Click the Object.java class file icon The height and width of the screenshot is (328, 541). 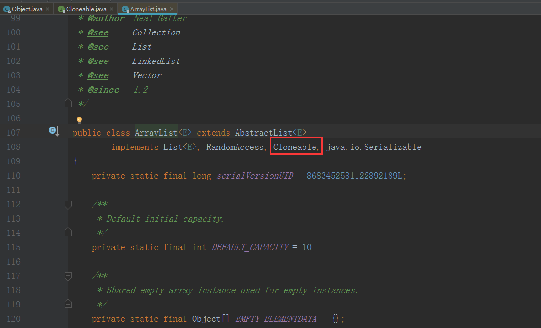point(7,9)
